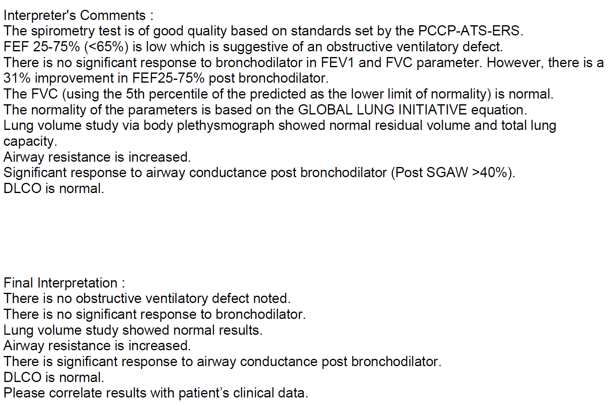Click "Lung volume study showed normal results" line
This screenshot has width=610, height=415.
(x=133, y=330)
